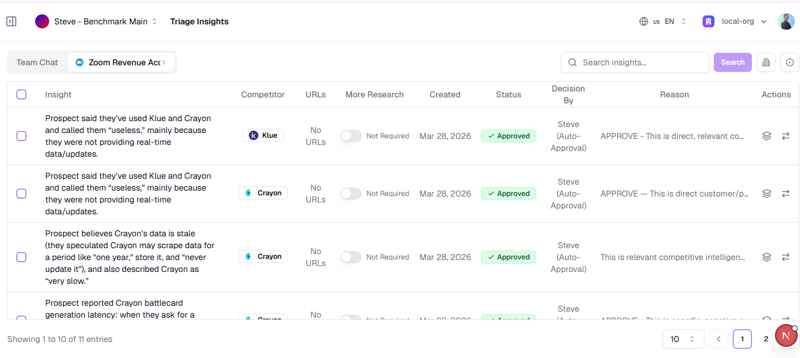This screenshot has width=800, height=358.
Task: Click layers icon in second useless-insight Crayon row
Action: tap(767, 194)
